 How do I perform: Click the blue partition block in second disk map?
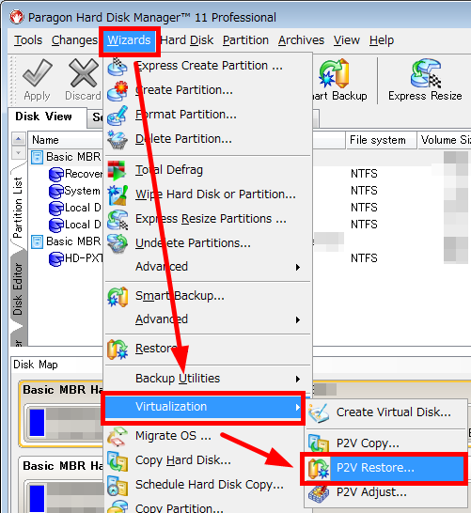[37, 499]
